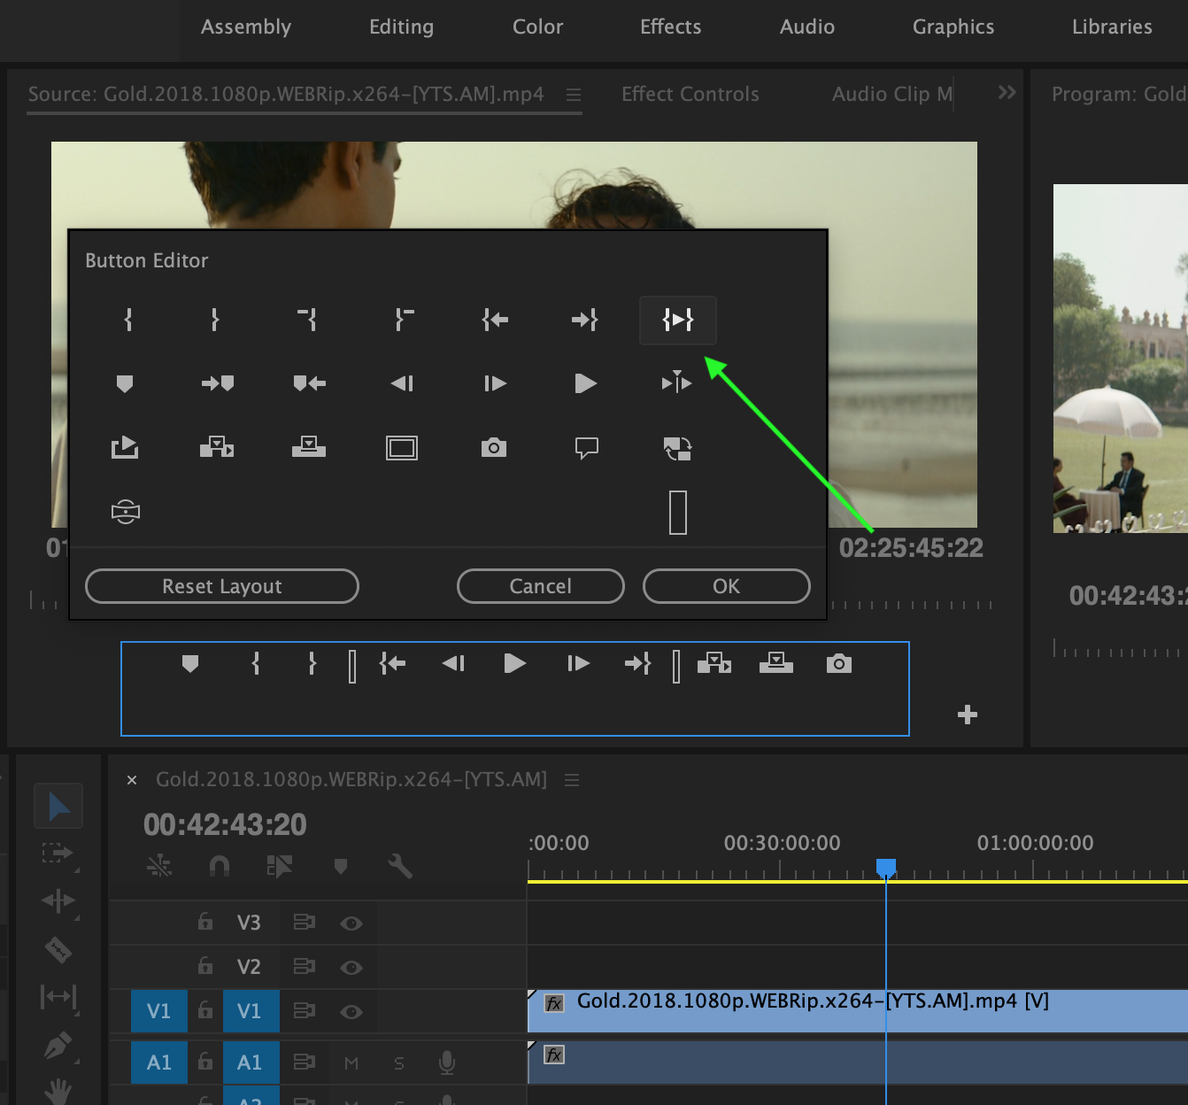This screenshot has height=1105, width=1188.
Task: Open Button Editor with plus icon
Action: pos(968,715)
